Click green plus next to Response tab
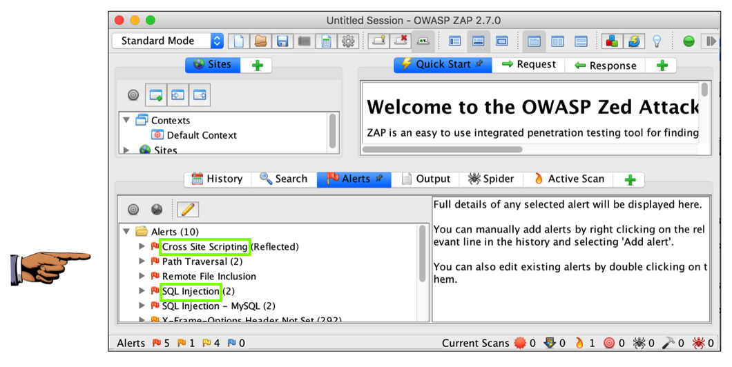 coord(662,66)
